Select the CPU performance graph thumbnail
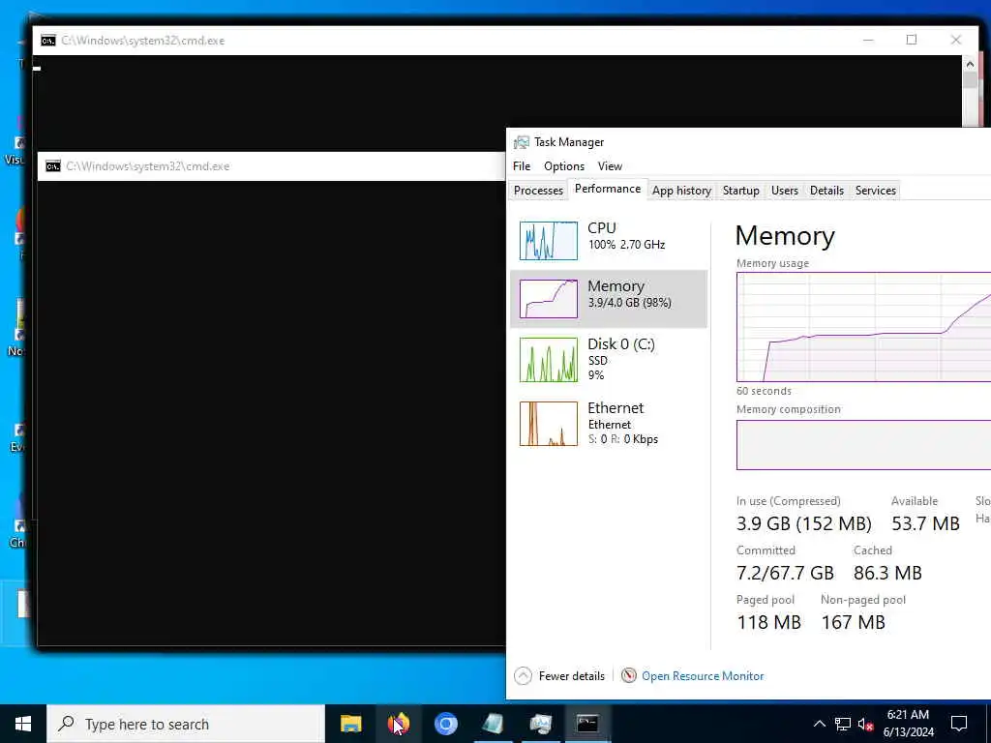This screenshot has width=991, height=743. 548,240
